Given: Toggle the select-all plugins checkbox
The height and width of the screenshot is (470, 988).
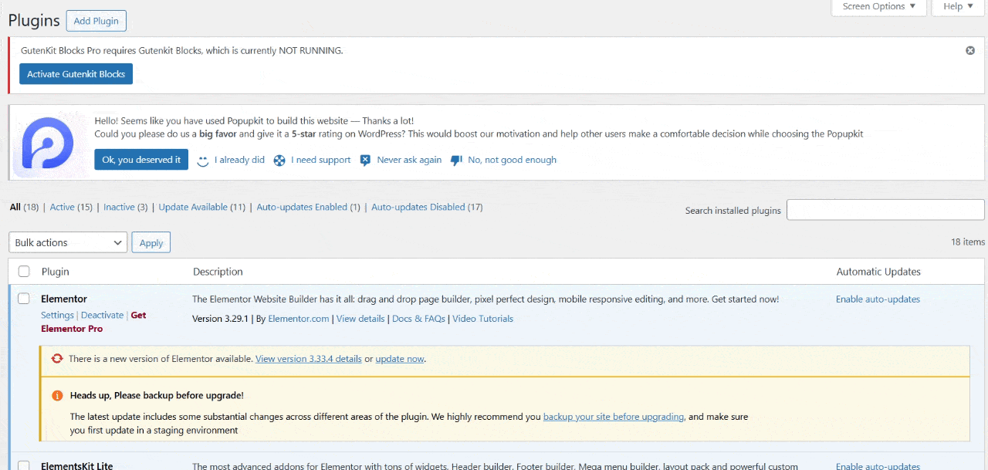Looking at the screenshot, I should coord(24,272).
